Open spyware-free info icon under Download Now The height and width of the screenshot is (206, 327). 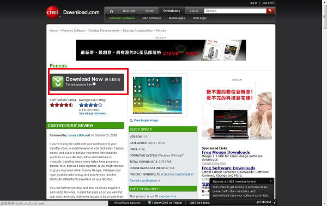[x=94, y=84]
